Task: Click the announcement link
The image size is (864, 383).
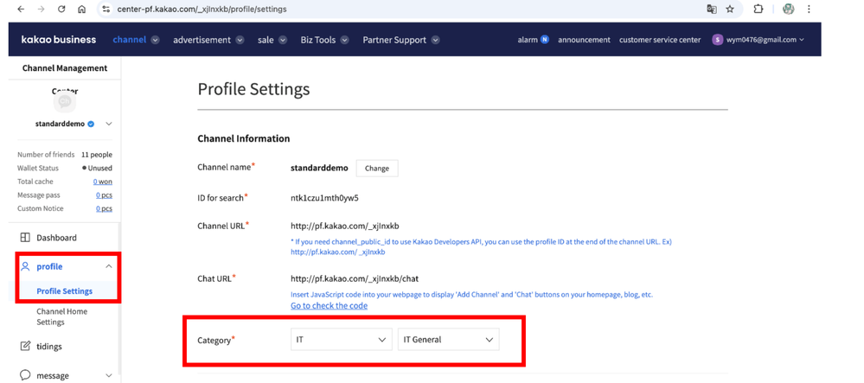Action: click(x=584, y=40)
